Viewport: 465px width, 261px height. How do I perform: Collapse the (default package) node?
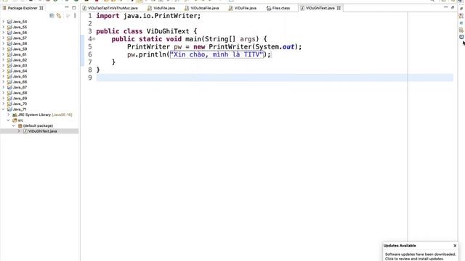(x=14, y=125)
